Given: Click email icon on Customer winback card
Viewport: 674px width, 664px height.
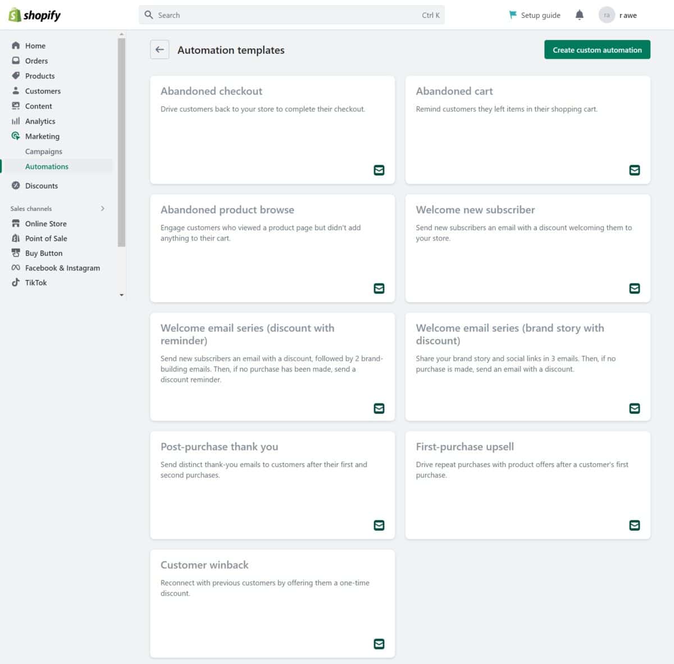Looking at the screenshot, I should pos(379,644).
